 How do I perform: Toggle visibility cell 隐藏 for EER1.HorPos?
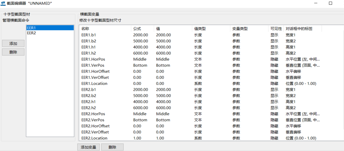click(274, 59)
